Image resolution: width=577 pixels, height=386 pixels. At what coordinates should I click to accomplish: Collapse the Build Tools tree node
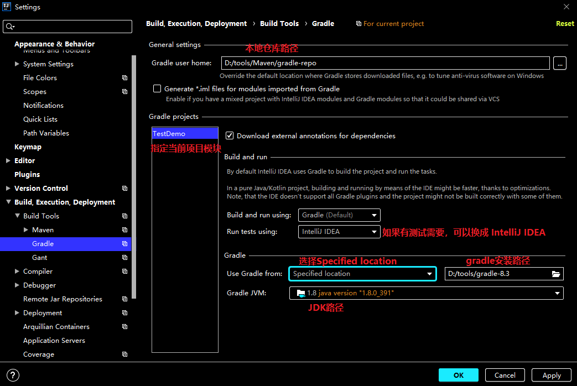(x=17, y=216)
